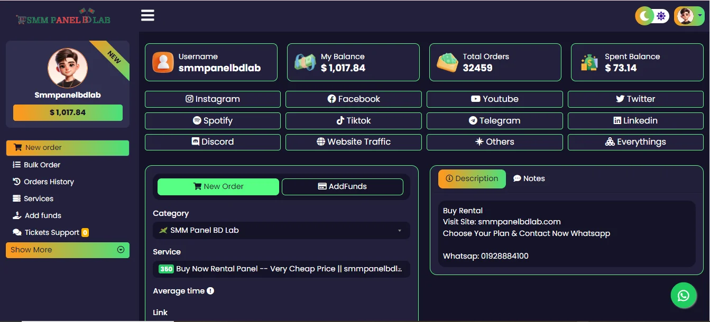Viewport: 710px width, 322px height.
Task: Filter services by Telegram
Action: 494,120
